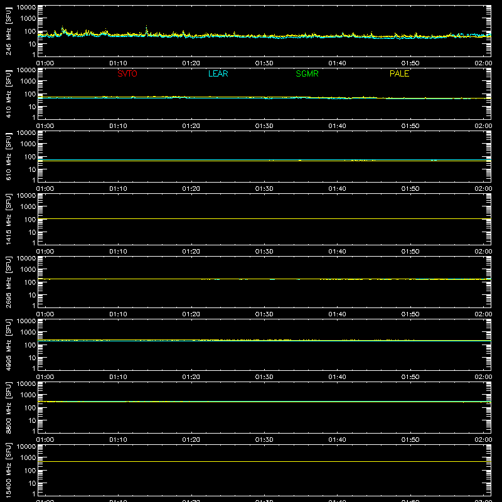Click the 1000 y-axis value of the 15400 MHz plot
Viewport: 502px width, 502px height.
tap(28, 458)
